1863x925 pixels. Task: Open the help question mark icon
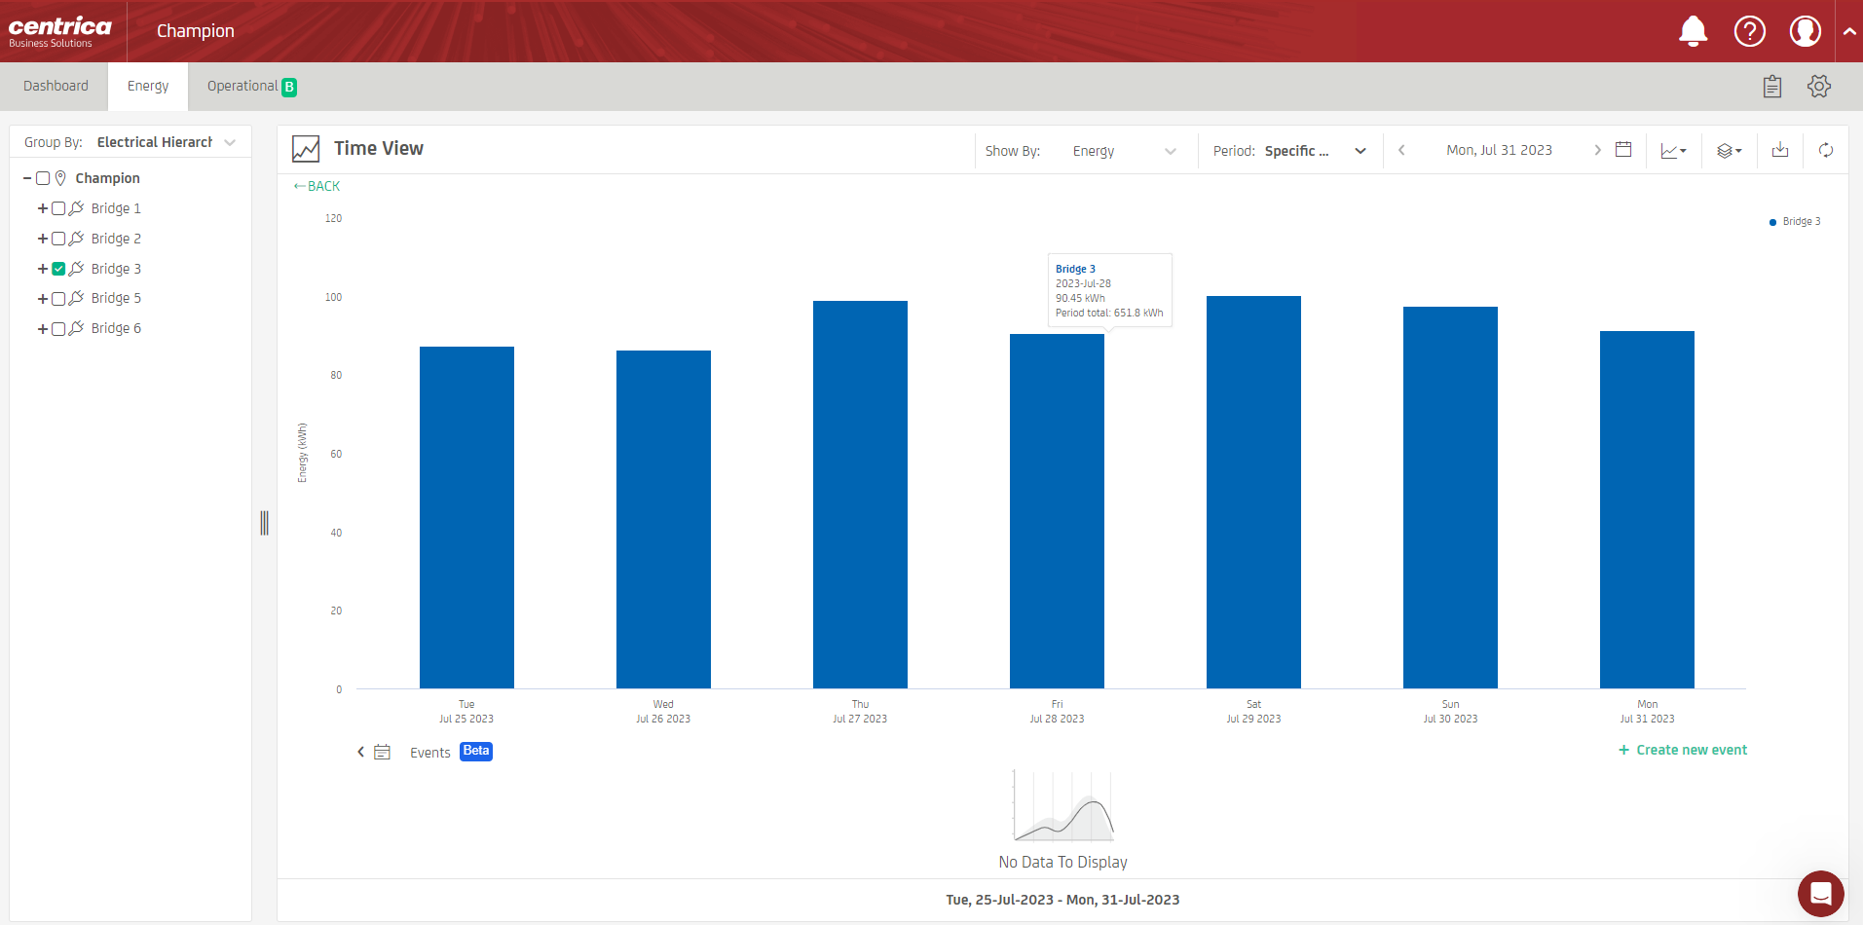coord(1749,31)
